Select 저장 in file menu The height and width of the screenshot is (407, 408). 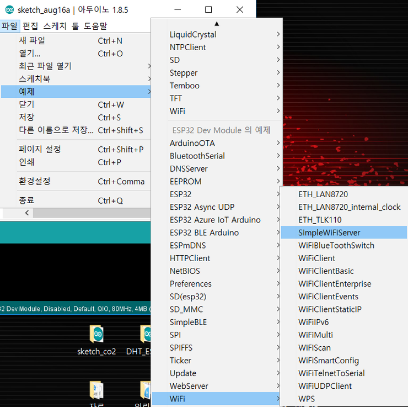76,117
